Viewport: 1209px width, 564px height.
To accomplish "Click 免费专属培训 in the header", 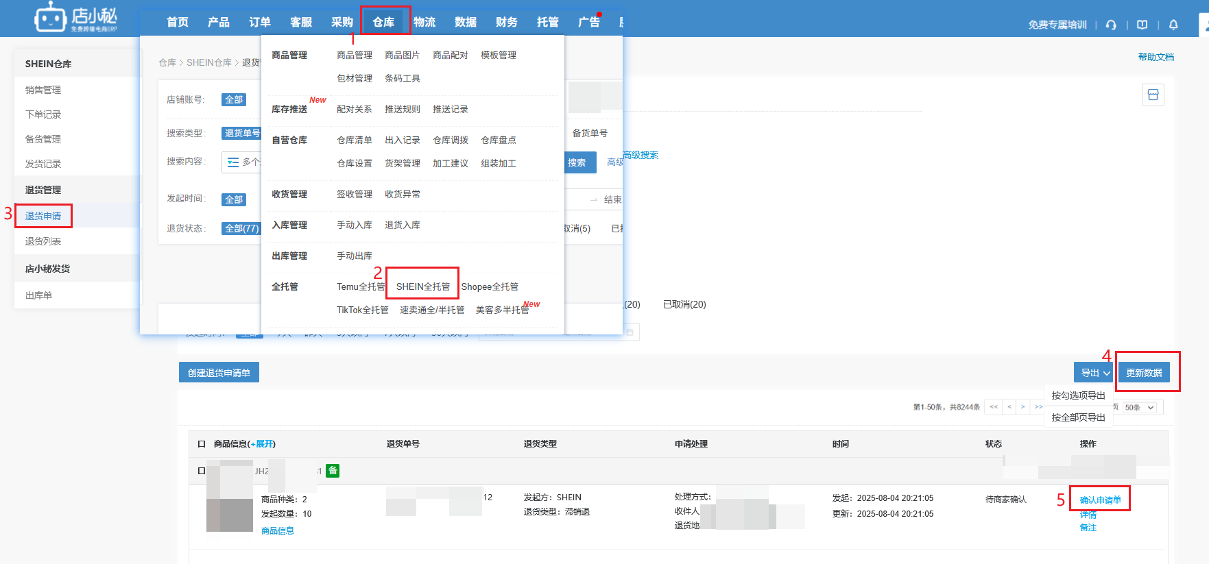I will [1057, 25].
